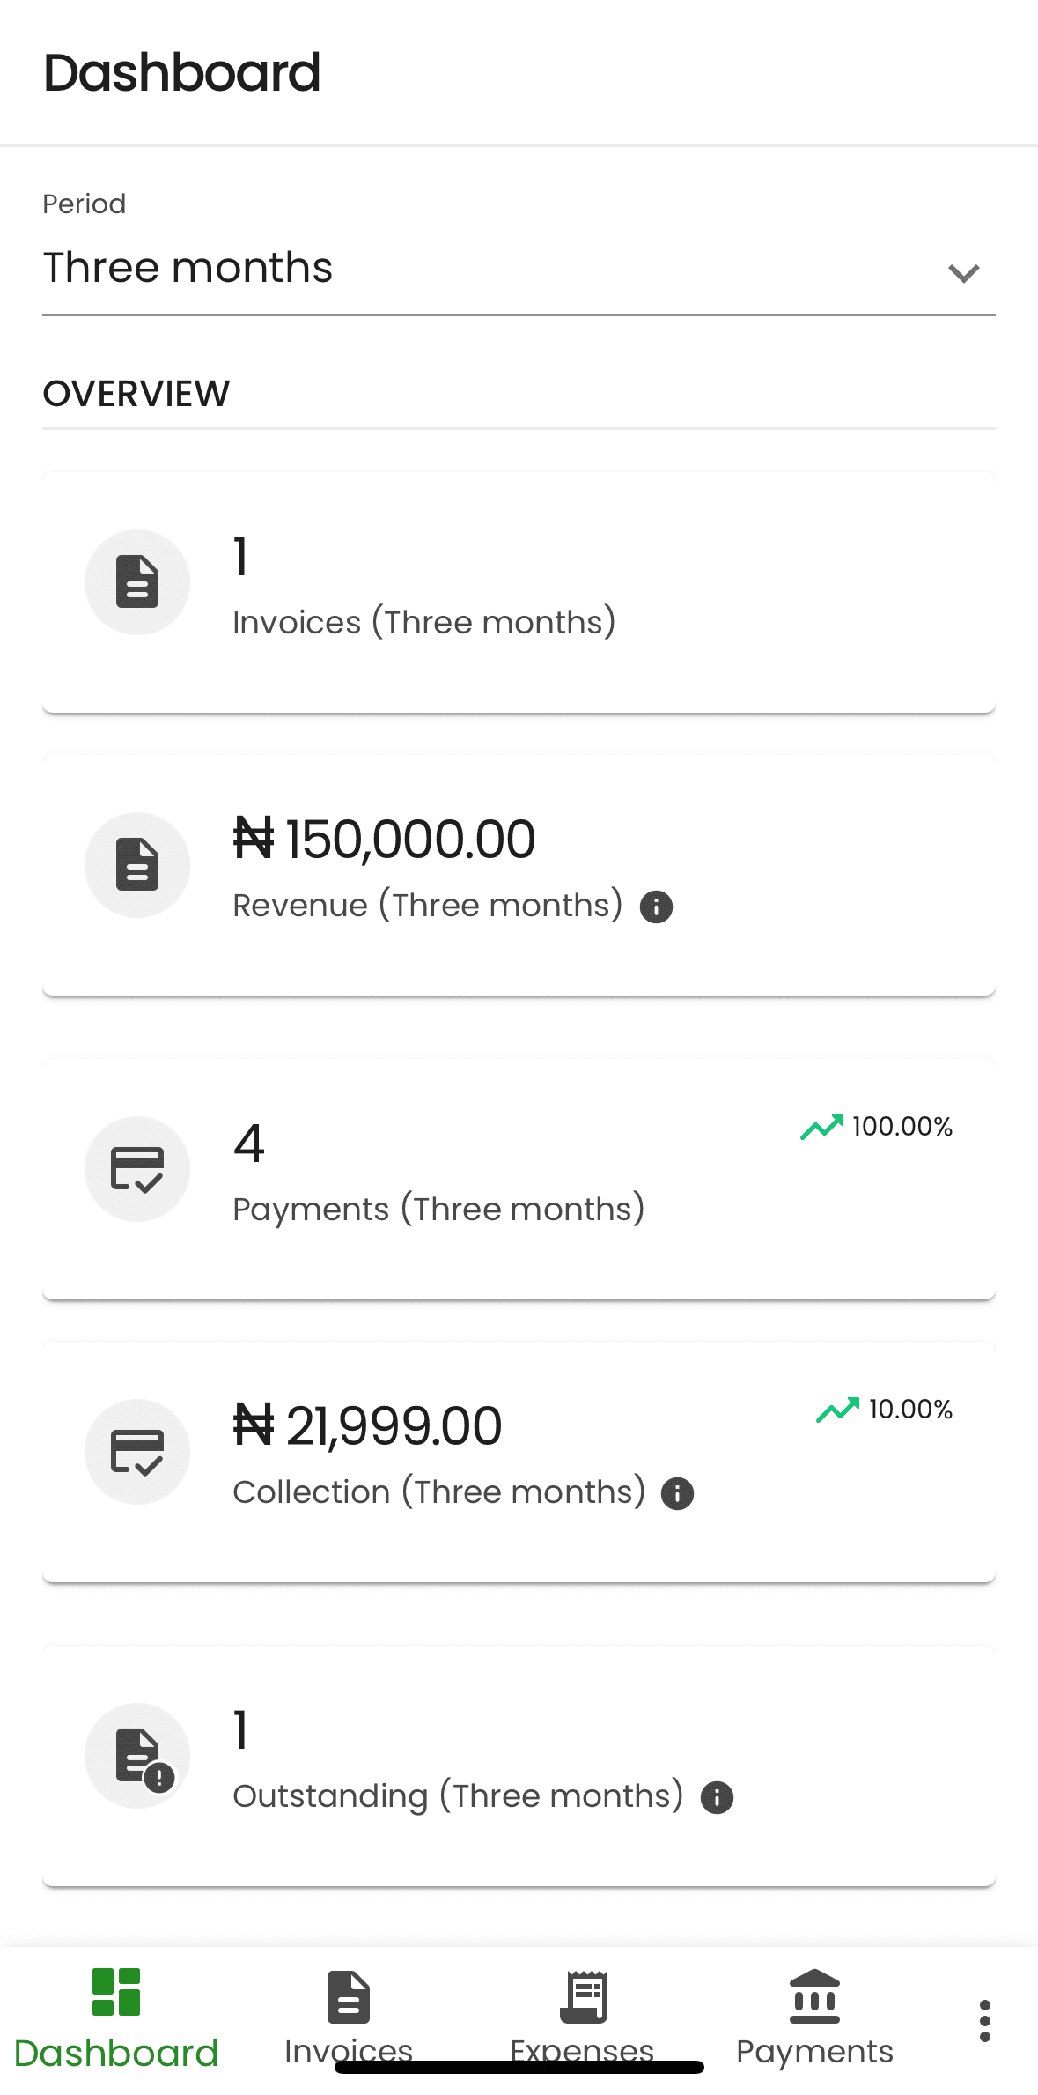Click the Invoices card document icon
The width and height of the screenshot is (1038, 2095).
click(137, 581)
